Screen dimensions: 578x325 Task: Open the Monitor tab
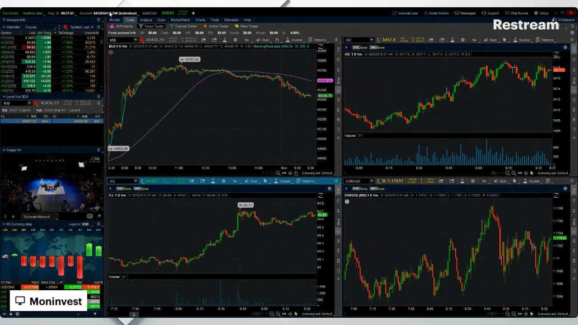[x=115, y=20]
